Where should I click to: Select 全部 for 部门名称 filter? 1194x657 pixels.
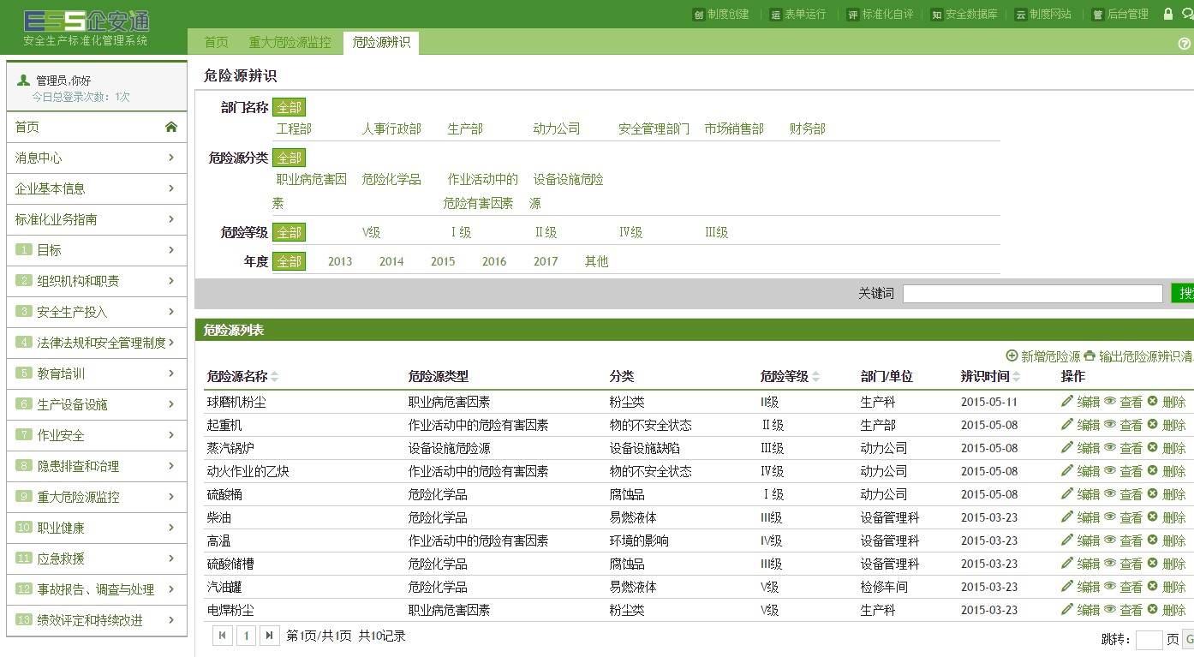[290, 108]
